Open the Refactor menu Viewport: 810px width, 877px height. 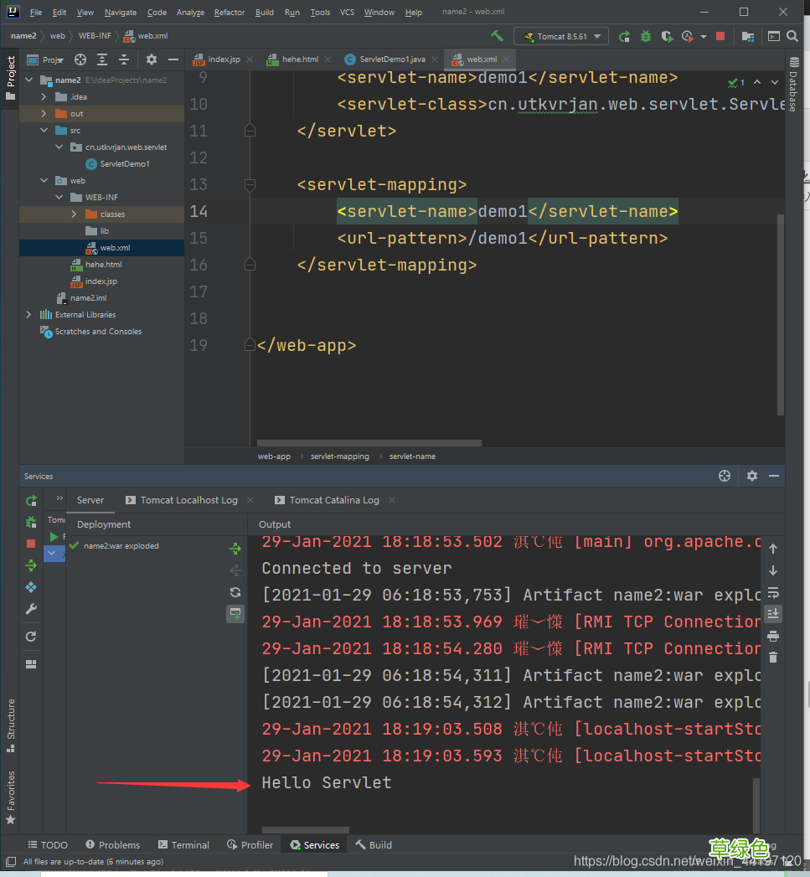point(230,13)
